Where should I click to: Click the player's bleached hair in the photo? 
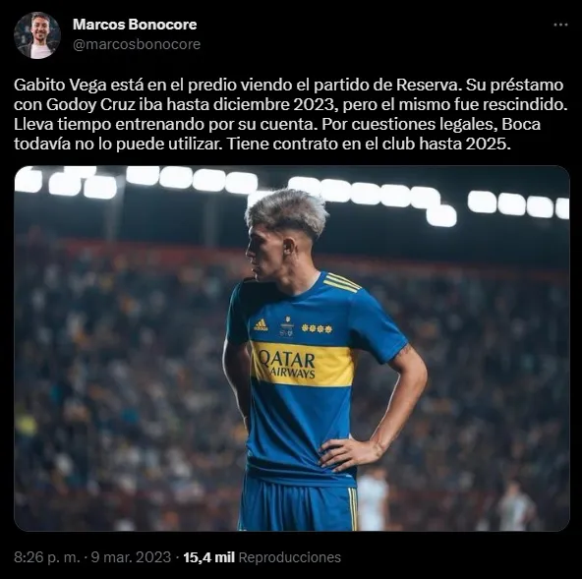point(288,209)
